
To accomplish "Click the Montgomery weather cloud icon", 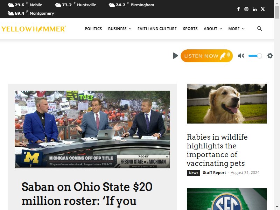I will click(11, 13).
